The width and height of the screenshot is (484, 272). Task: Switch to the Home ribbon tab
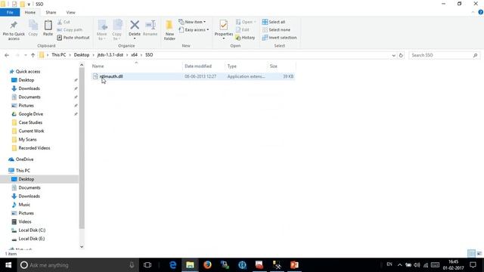click(30, 12)
